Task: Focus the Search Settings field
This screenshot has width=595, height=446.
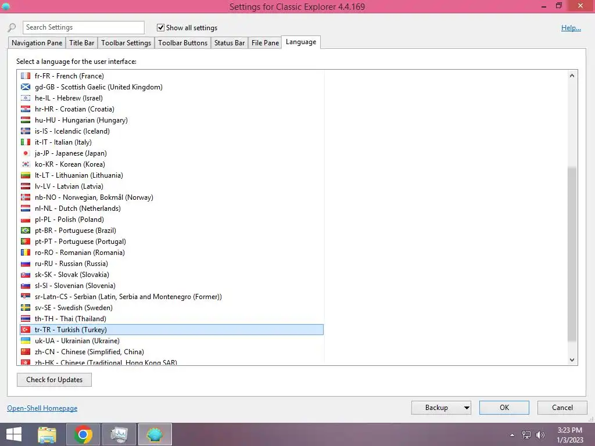Action: 84,27
